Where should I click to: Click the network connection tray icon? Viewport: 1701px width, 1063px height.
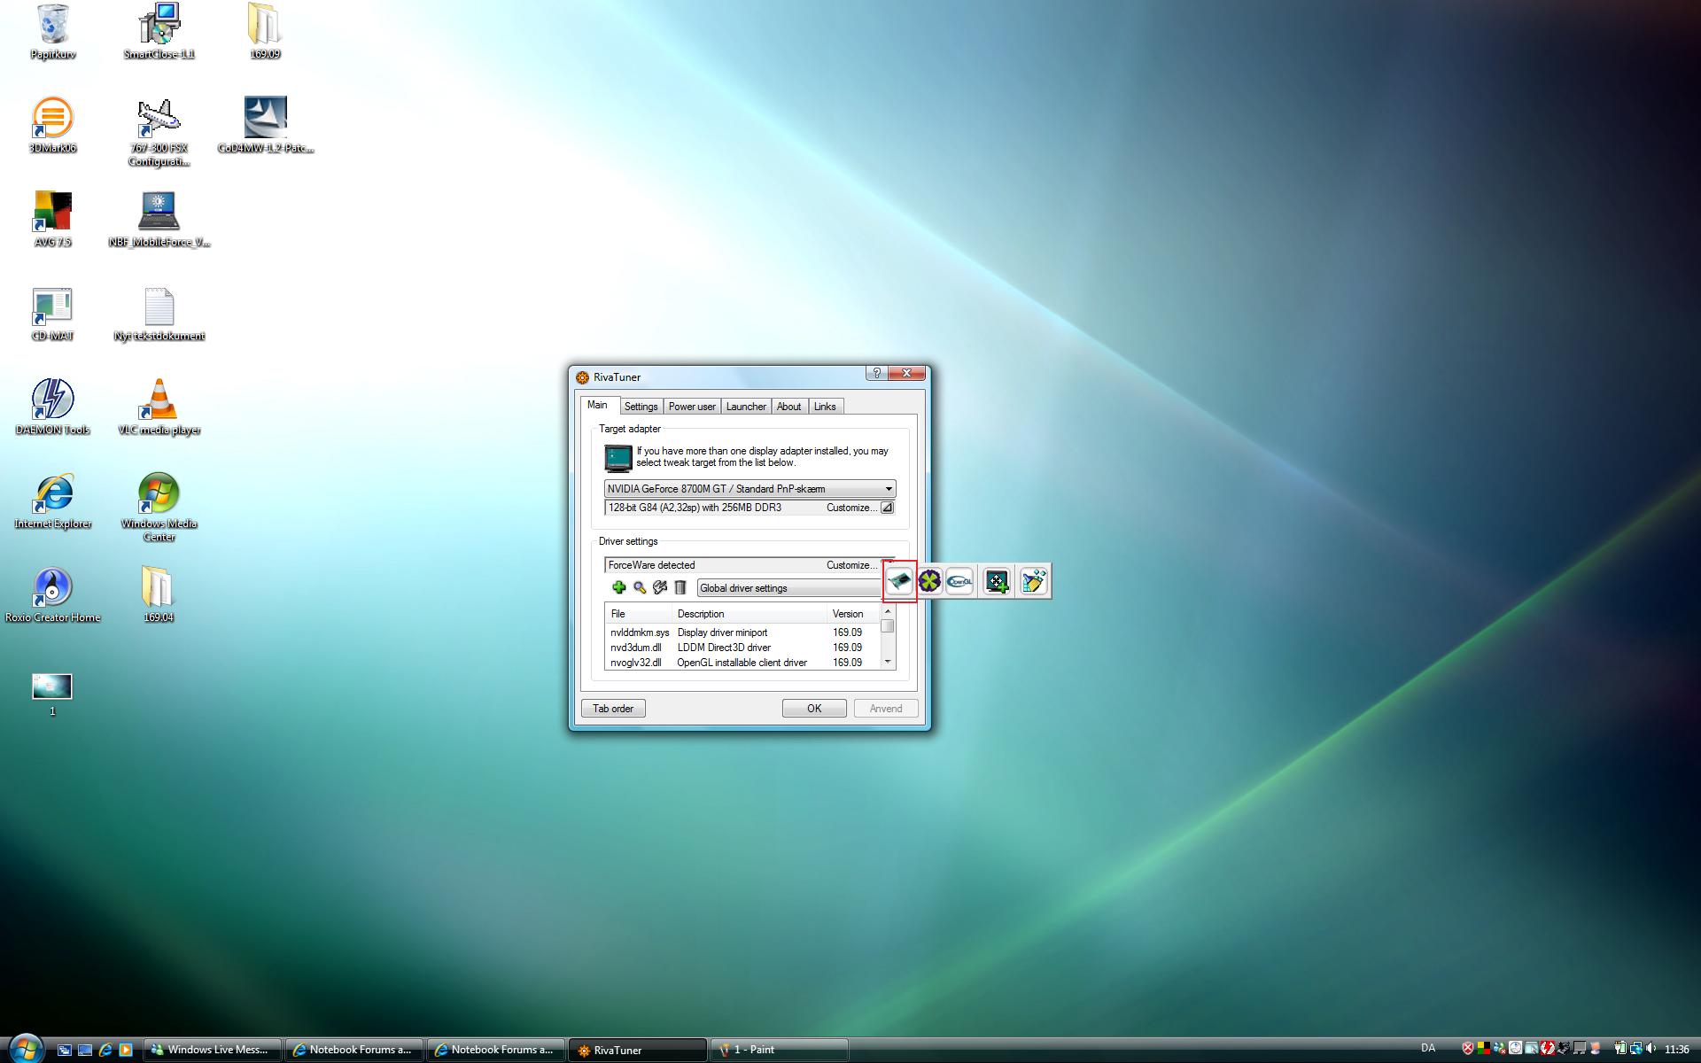tap(1635, 1049)
